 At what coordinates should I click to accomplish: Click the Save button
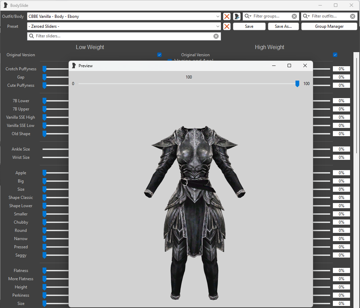pyautogui.click(x=249, y=26)
